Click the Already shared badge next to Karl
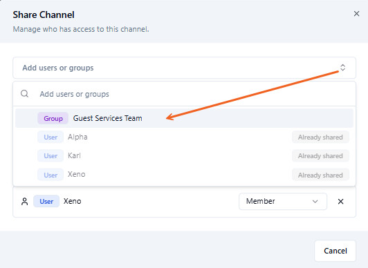Screen dimensions: 368x268 coord(320,156)
